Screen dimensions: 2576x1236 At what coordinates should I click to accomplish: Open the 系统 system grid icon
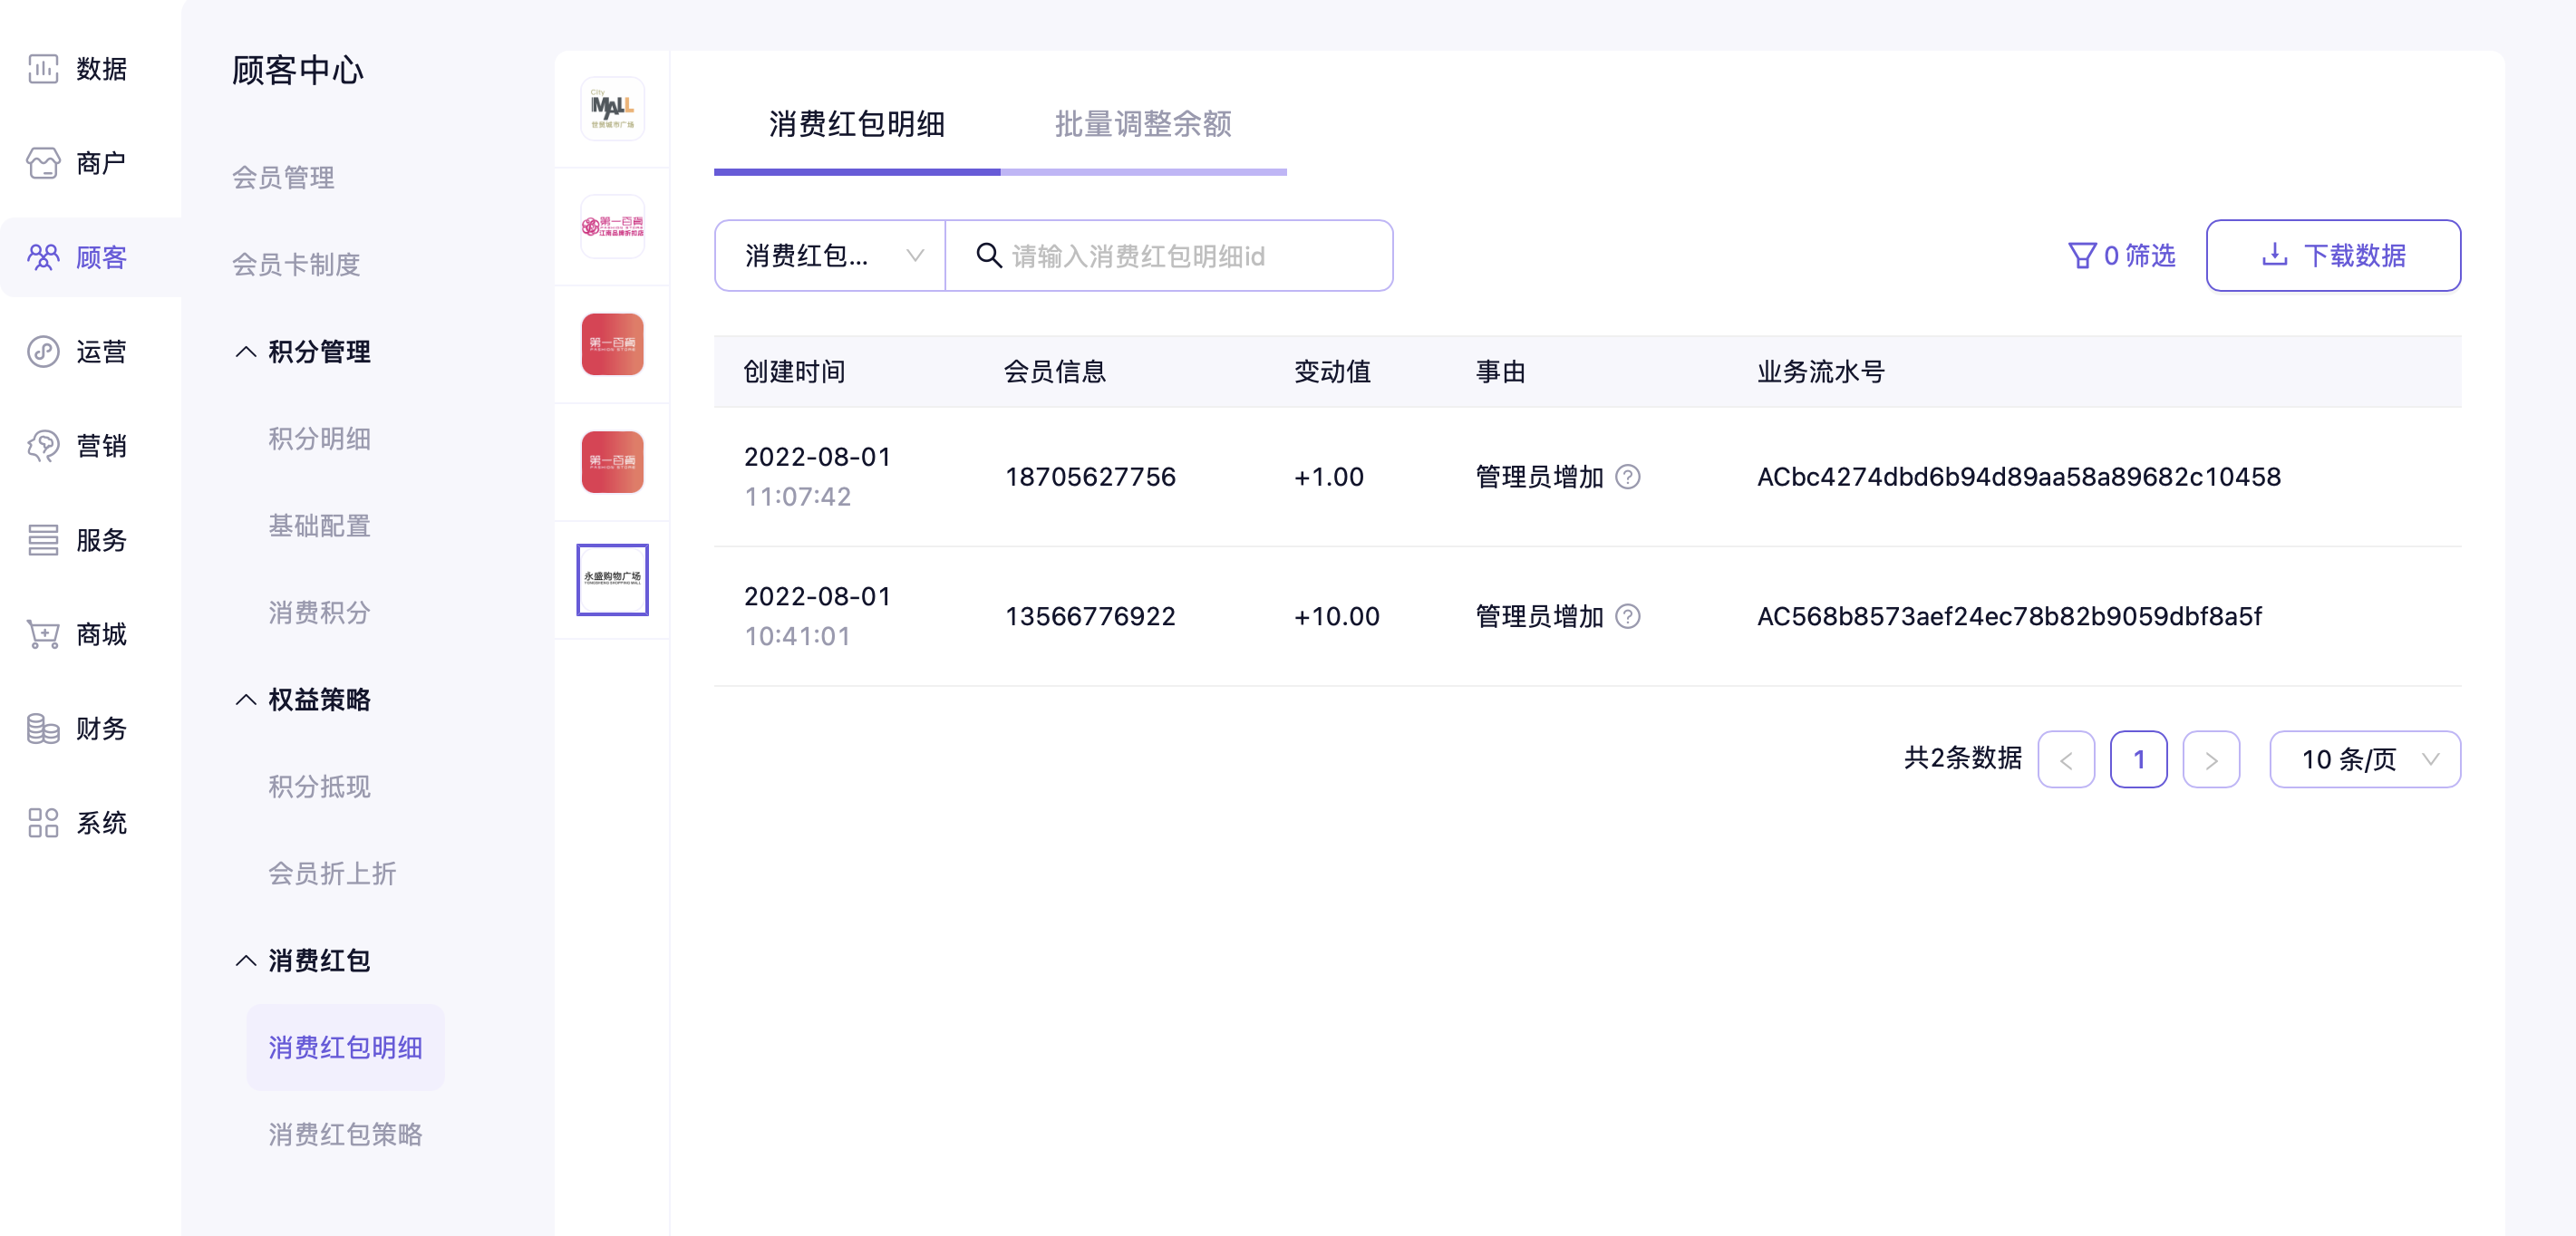click(43, 822)
